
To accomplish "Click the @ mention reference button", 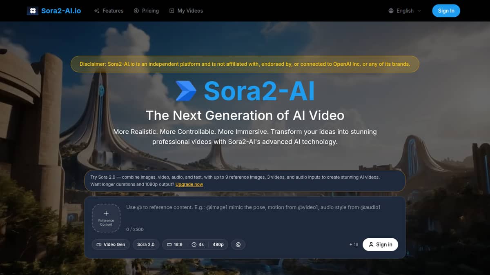I will click(238, 244).
